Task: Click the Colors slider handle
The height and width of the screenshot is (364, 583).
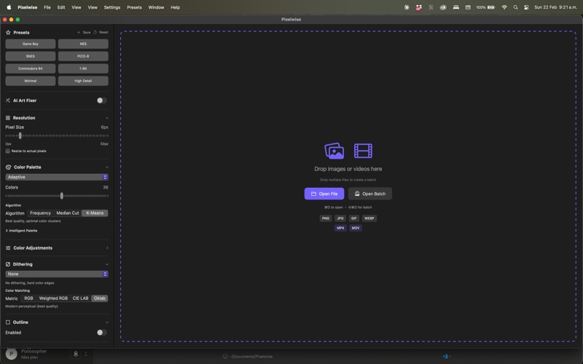Action: (x=62, y=196)
